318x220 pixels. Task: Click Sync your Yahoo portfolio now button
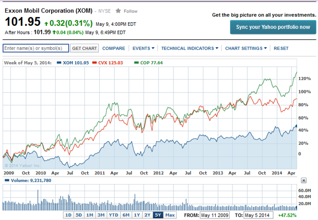(x=273, y=27)
